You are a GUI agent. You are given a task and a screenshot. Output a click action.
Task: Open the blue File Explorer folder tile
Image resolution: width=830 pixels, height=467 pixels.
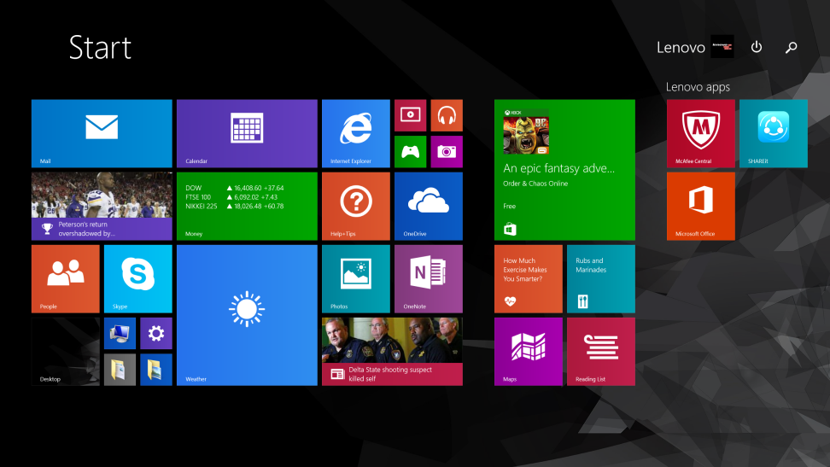[x=156, y=370]
